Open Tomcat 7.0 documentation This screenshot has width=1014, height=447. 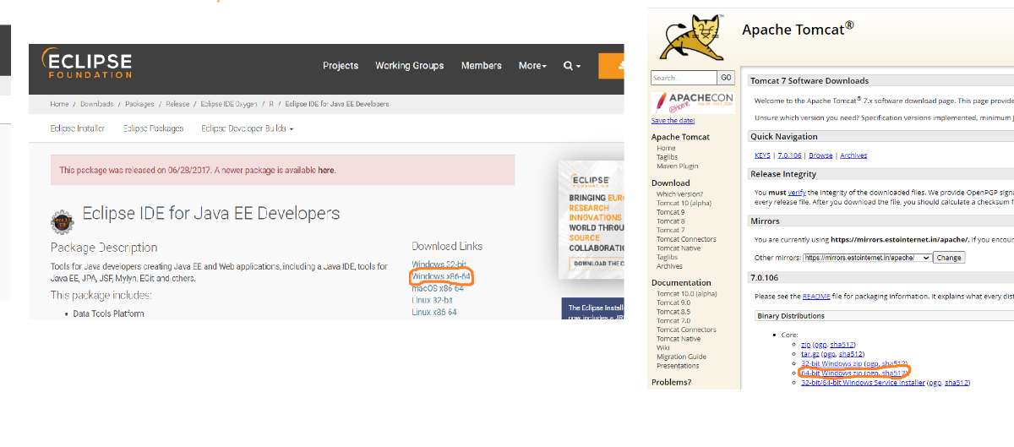point(673,321)
